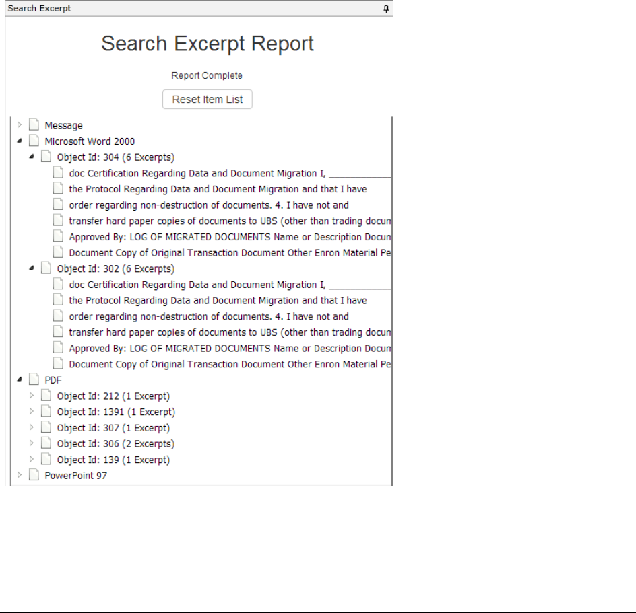The image size is (636, 613).
Task: Open 'Approved By: LOG OF MIGRATED' excerpt under 304
Action: coord(230,237)
